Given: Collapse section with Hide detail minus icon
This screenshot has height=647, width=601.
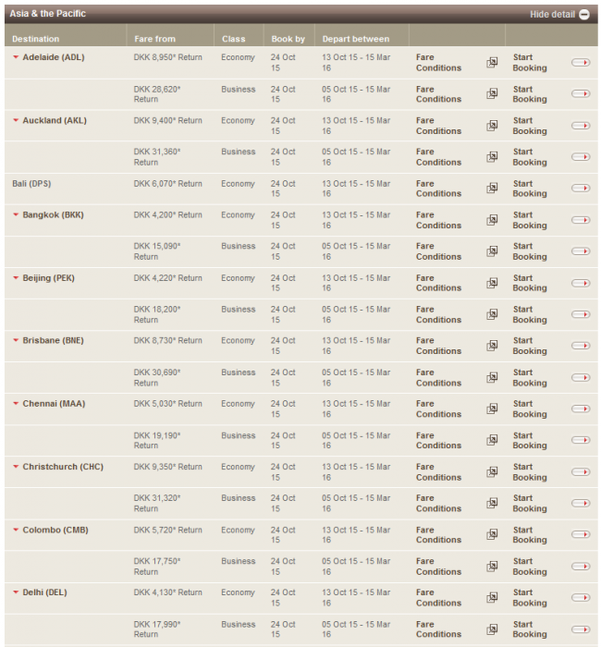Looking at the screenshot, I should tap(584, 15).
